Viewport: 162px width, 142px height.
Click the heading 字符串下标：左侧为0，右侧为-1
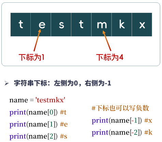(62, 83)
